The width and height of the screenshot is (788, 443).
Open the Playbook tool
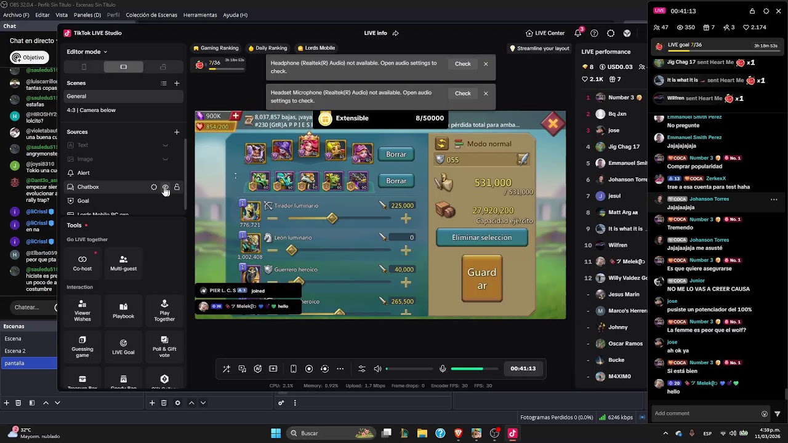[123, 311]
